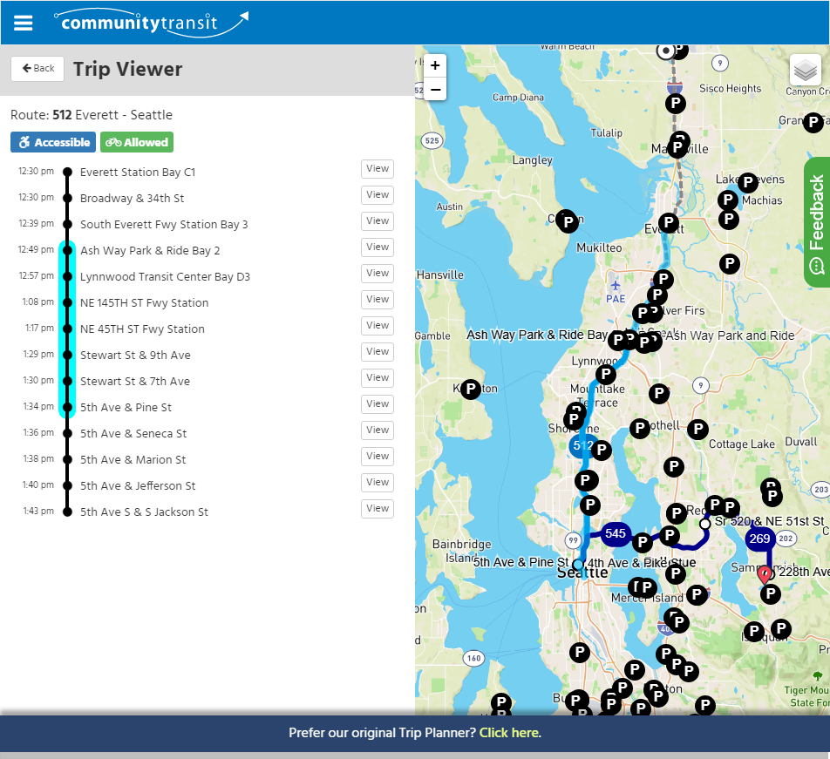Screen dimensions: 830x759
Task: Click the 269 route badge on the map
Action: click(759, 539)
